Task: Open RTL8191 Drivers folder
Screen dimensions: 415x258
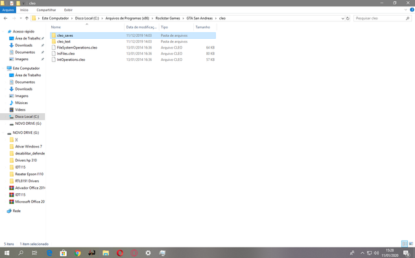Action: pyautogui.click(x=27, y=181)
